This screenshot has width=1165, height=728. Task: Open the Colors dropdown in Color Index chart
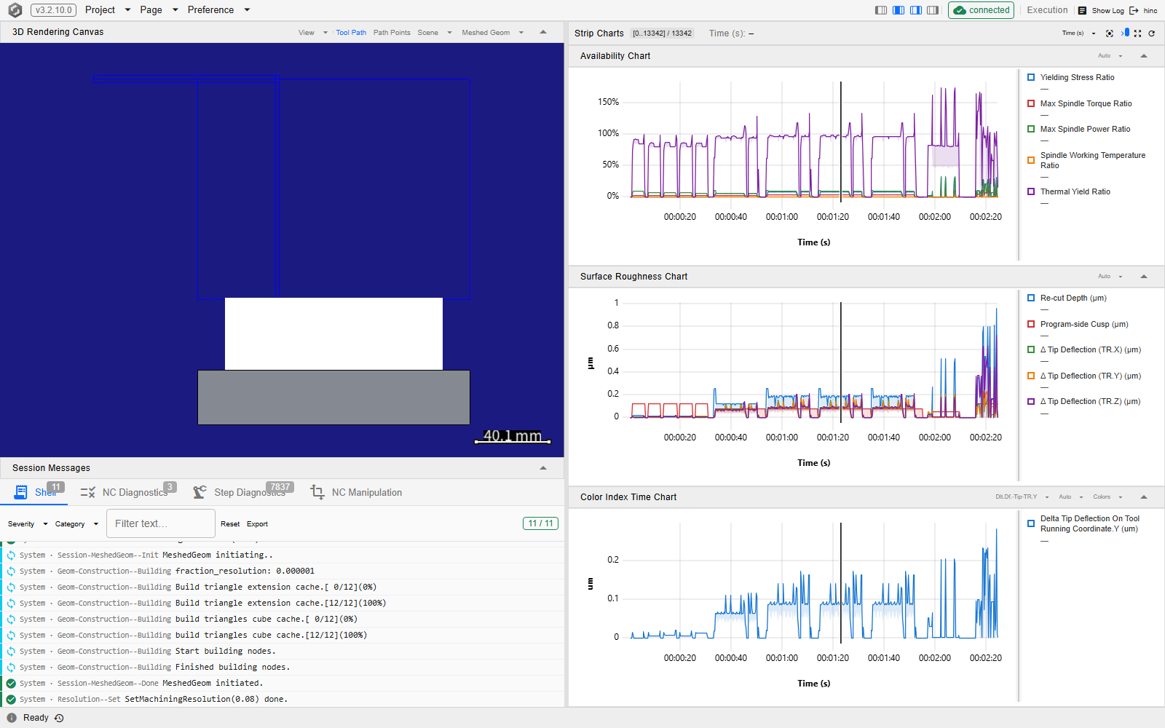pos(1107,497)
